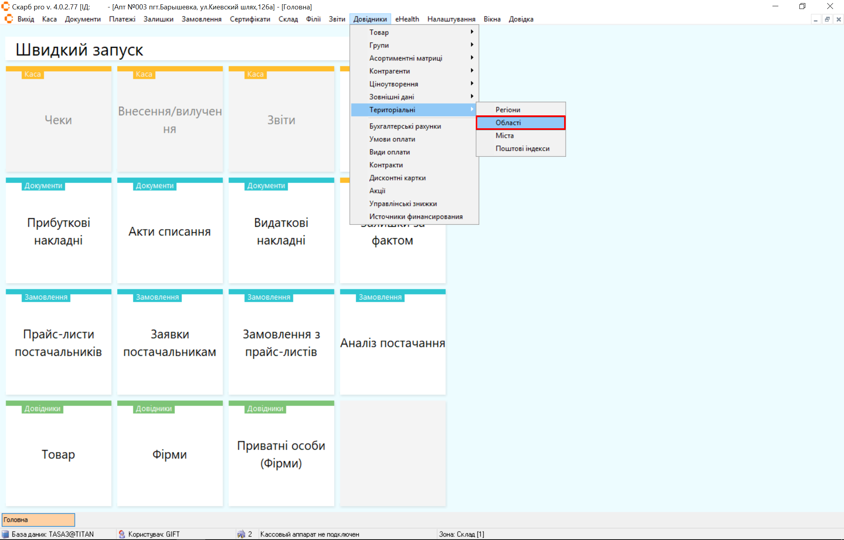Click the database icon in status bar
Viewport: 844px width, 540px height.
(x=5, y=534)
